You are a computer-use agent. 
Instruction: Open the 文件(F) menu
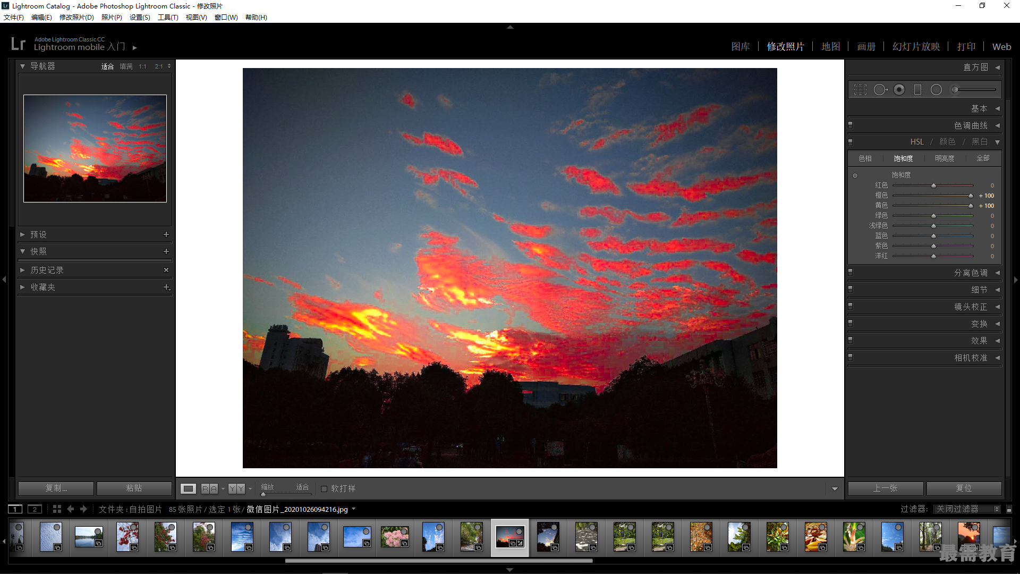point(14,18)
